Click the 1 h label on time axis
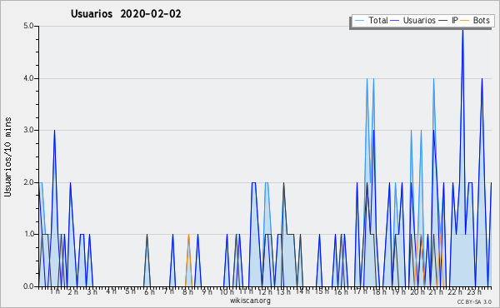 pos(55,291)
